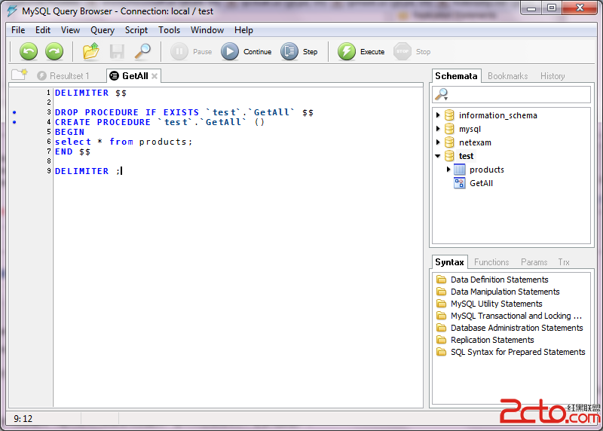Switch to the Resultset 1 tab

[63, 76]
